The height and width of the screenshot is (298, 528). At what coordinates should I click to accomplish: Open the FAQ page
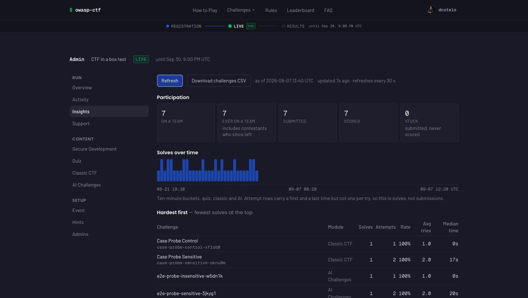[x=328, y=10]
